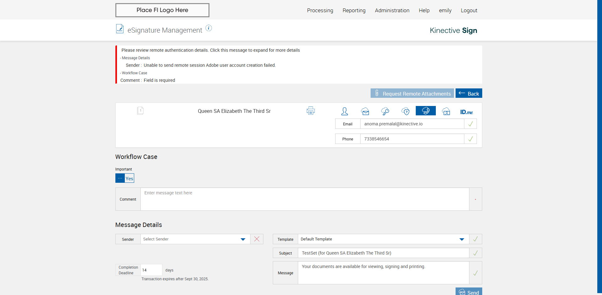Click the printer icon beside the signer name

point(310,111)
